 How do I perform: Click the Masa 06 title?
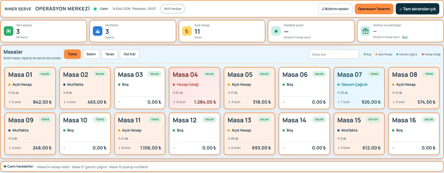click(x=295, y=75)
